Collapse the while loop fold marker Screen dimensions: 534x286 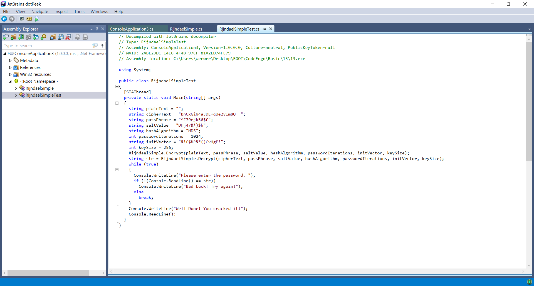117,170
